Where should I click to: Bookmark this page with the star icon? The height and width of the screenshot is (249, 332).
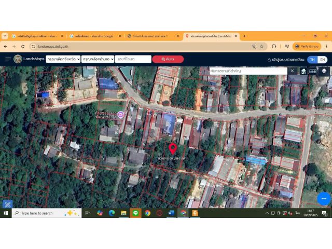tap(261, 46)
